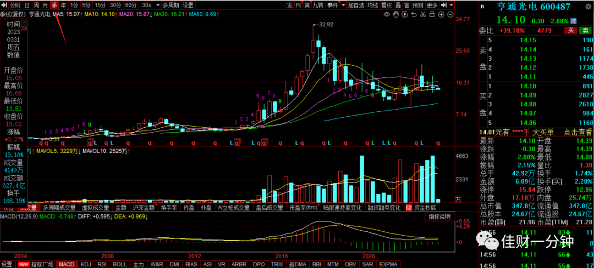Image resolution: width=594 pixels, height=268 pixels.
Task: Open the 指标说明 indicator description button
Action: click(x=439, y=216)
